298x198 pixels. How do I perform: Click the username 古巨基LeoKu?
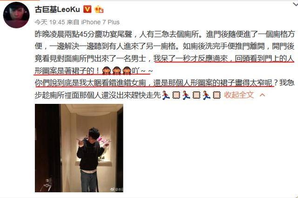[57, 9]
